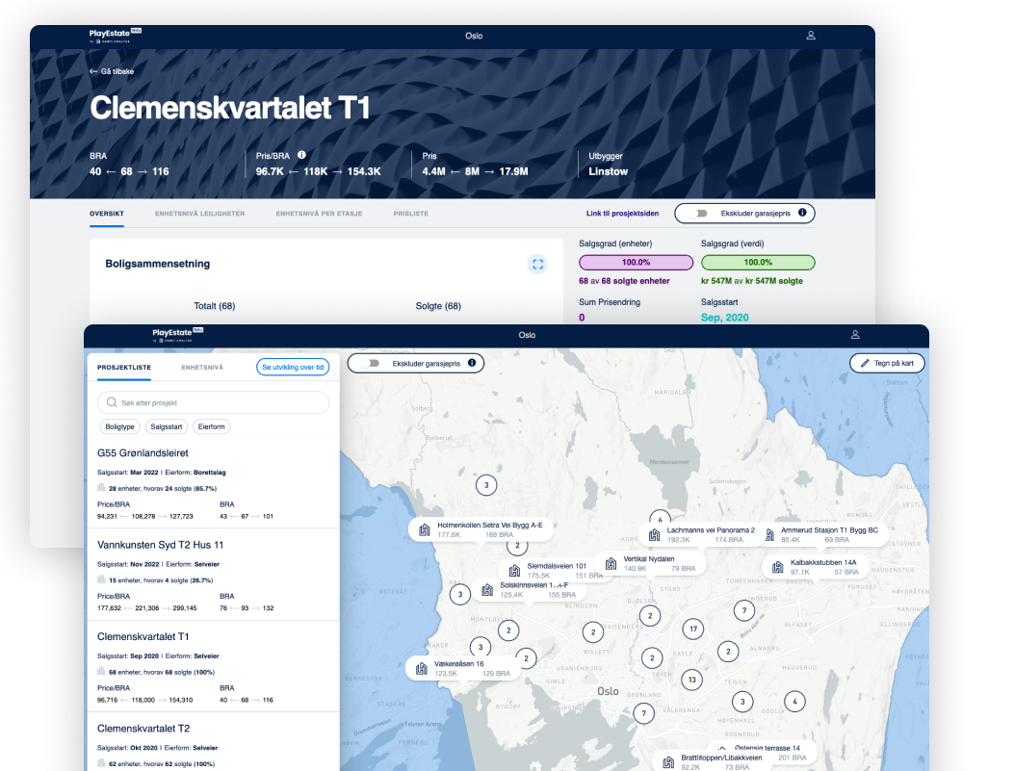Click Clemenskvartalet T1 title in project list
Screen dimensions: 1014x771
click(143, 636)
